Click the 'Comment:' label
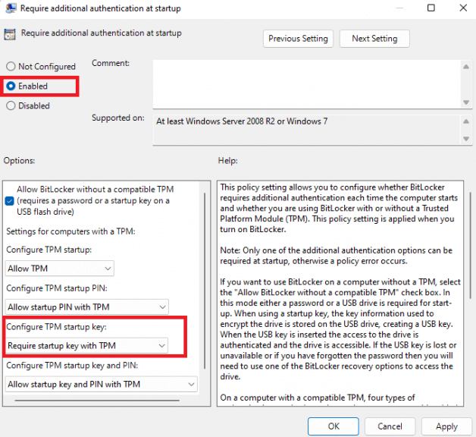The height and width of the screenshot is (437, 476). point(111,63)
